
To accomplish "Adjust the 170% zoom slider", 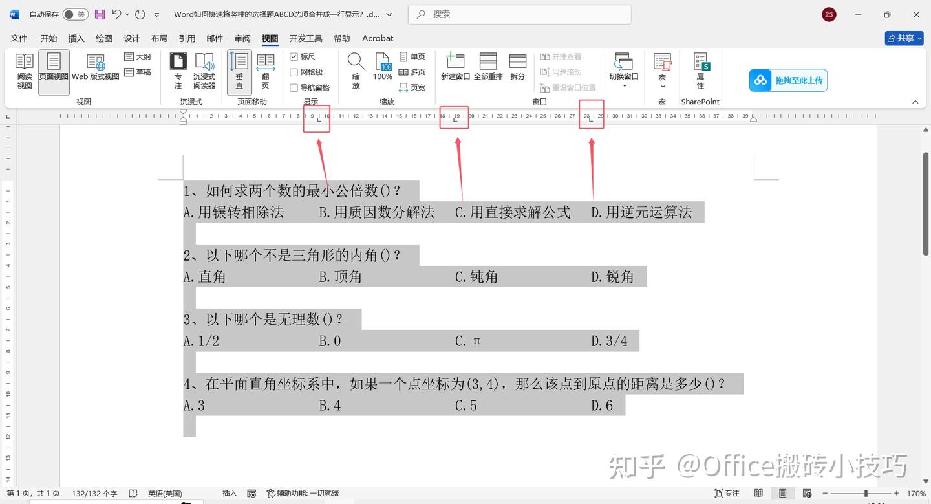I will pos(865,493).
